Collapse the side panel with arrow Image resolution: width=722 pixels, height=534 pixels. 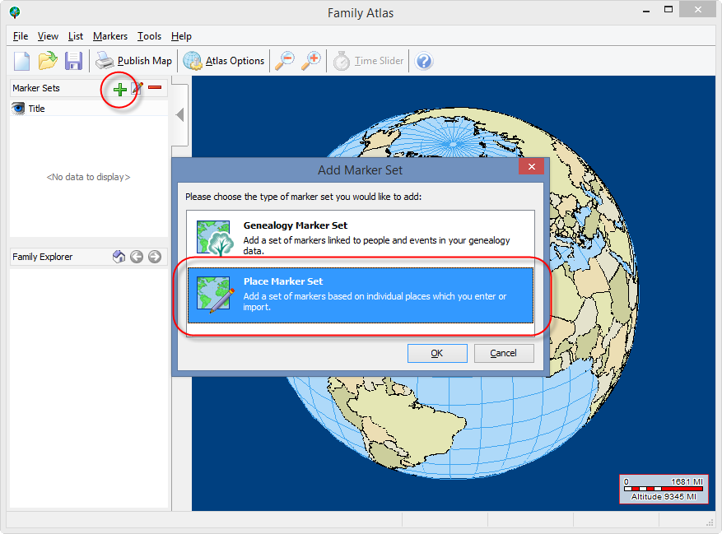click(x=180, y=114)
